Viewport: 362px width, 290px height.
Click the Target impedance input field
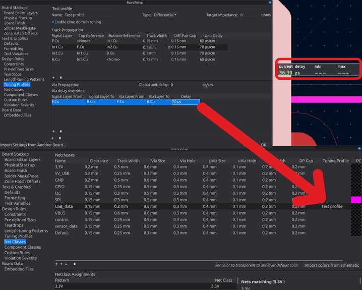point(249,15)
